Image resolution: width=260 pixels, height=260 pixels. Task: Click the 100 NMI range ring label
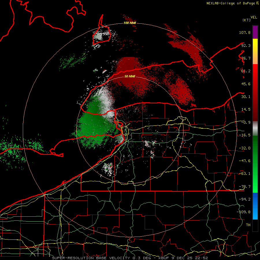point(130,23)
